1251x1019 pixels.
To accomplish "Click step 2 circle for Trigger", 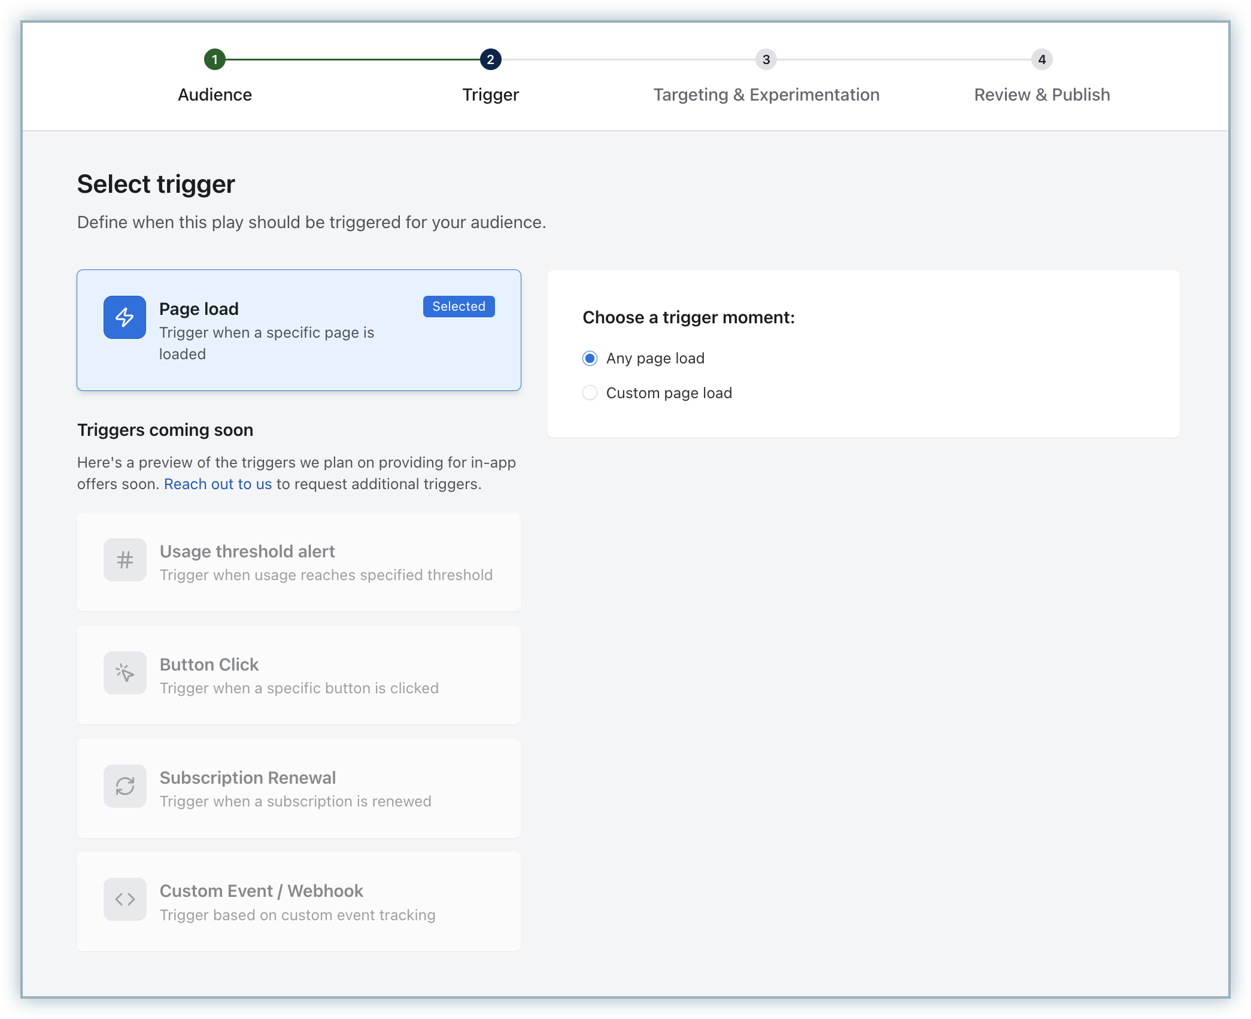I will click(x=490, y=59).
